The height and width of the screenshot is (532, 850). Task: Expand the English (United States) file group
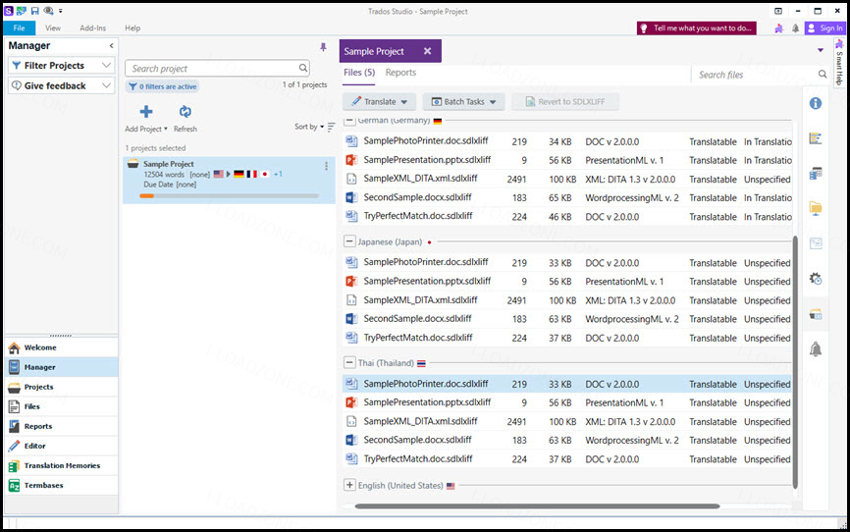tap(349, 485)
